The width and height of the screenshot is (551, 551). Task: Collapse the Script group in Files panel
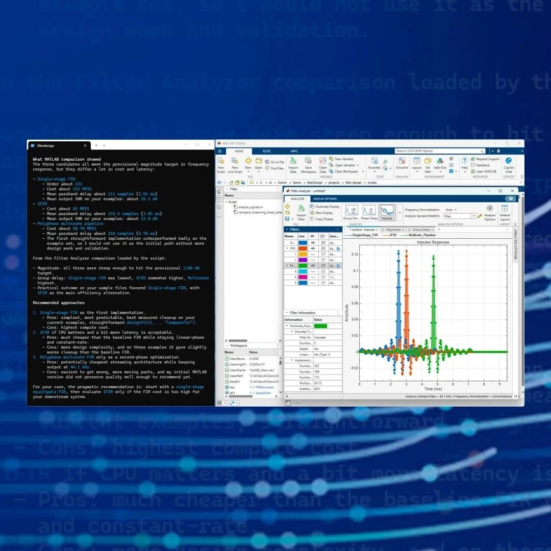227,202
